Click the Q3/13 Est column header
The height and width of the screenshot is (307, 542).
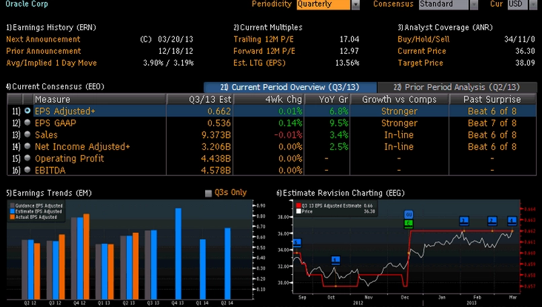point(200,99)
